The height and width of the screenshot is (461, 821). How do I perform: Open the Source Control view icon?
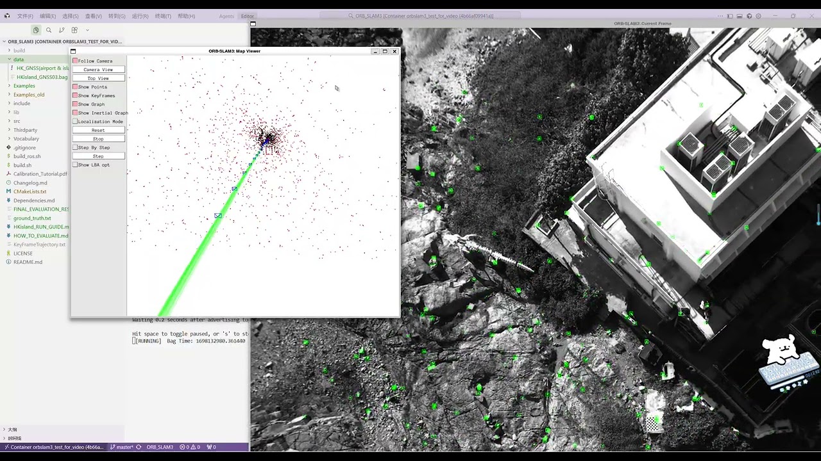pyautogui.click(x=62, y=30)
